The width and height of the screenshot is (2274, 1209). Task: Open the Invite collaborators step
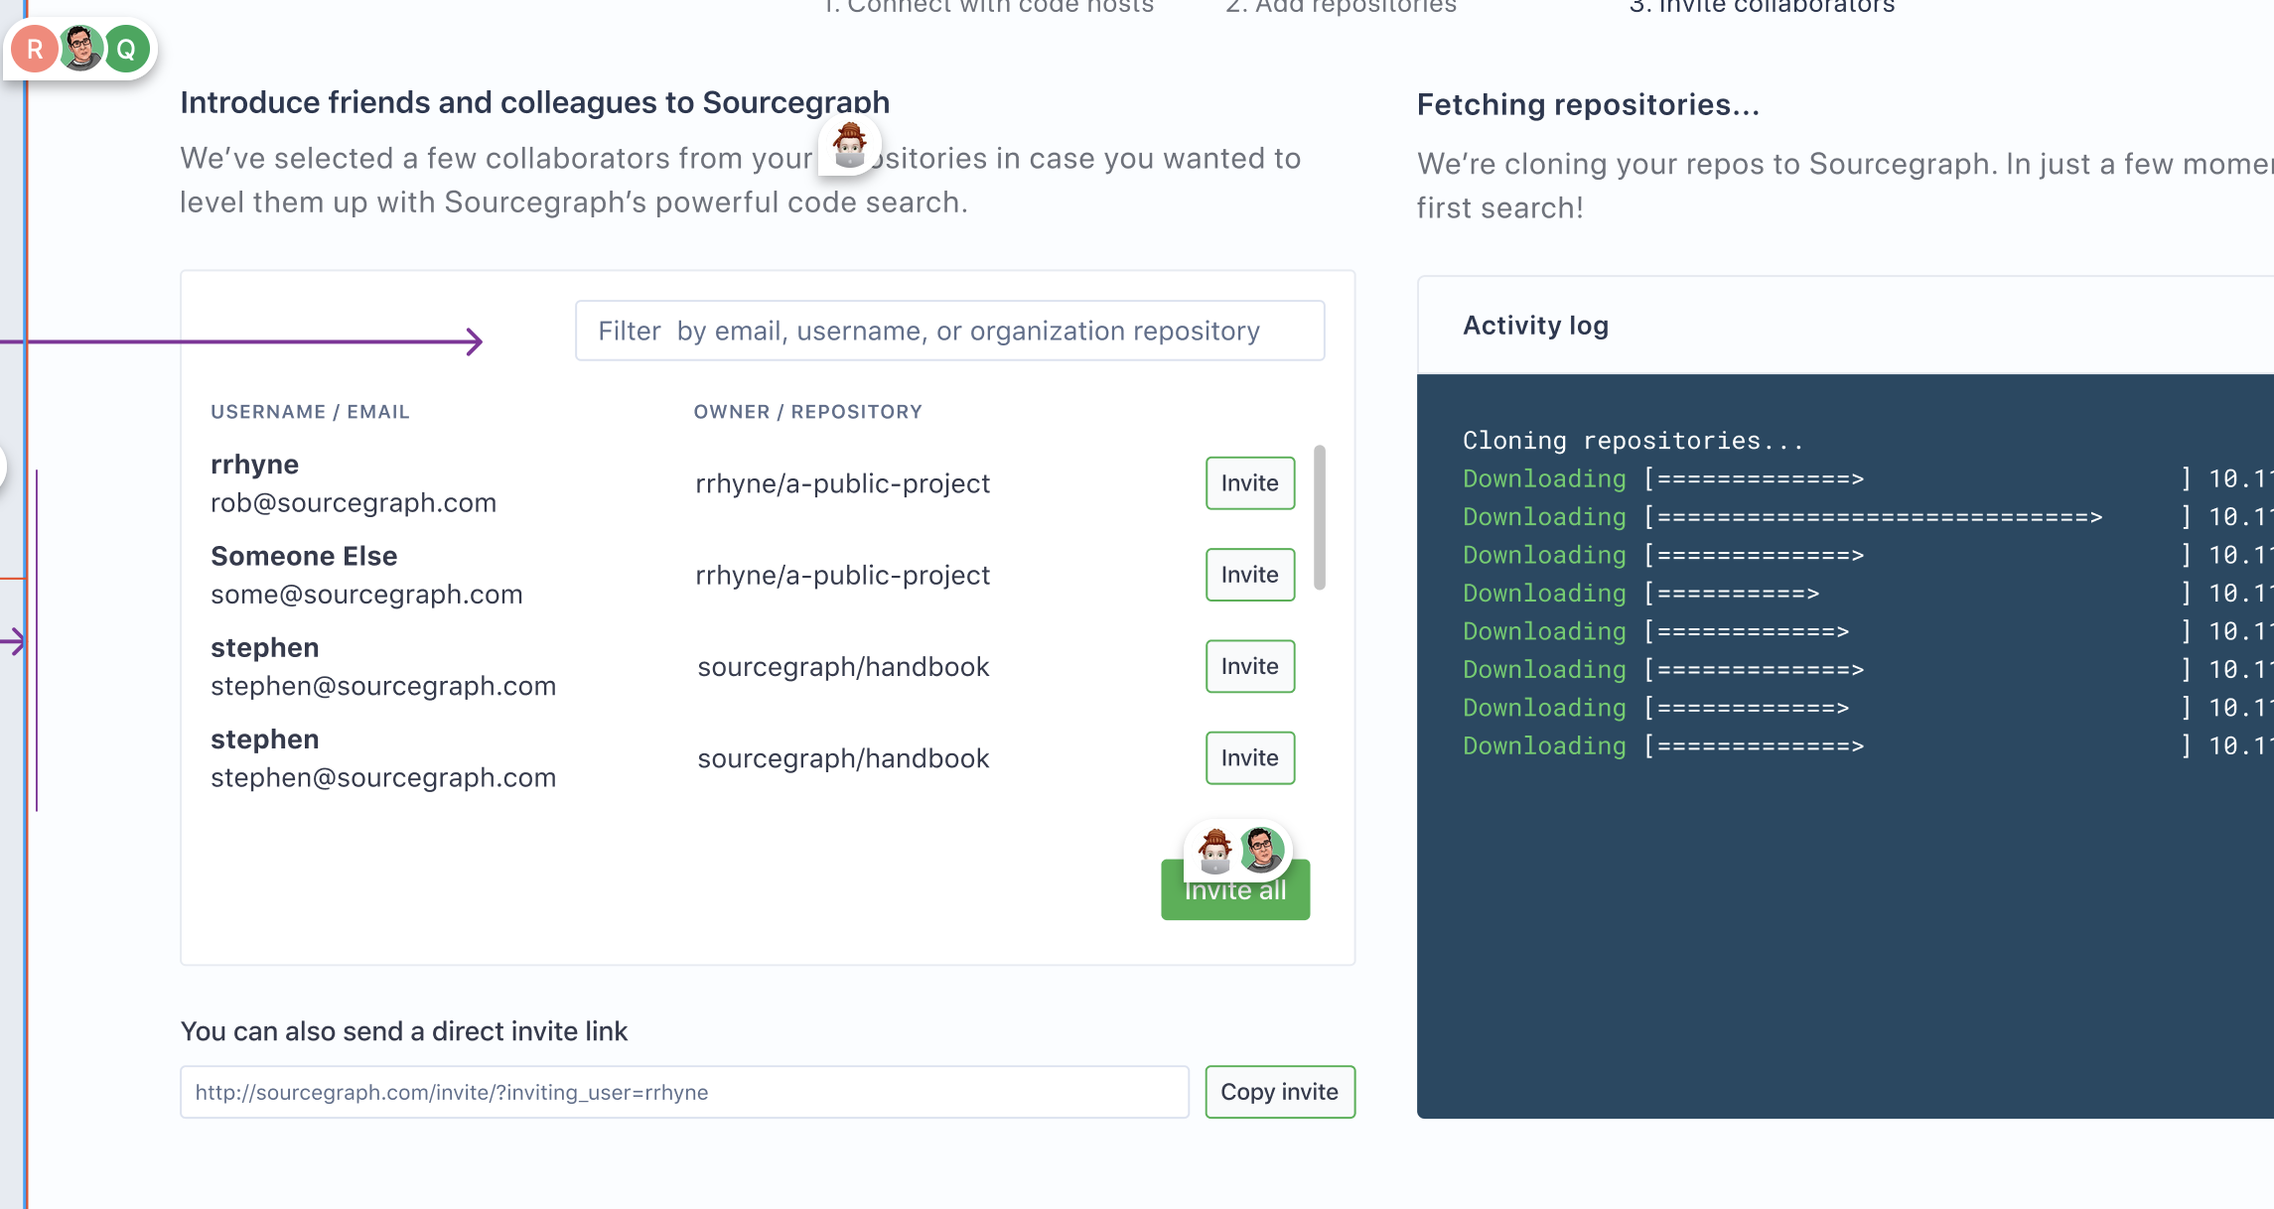pyautogui.click(x=1762, y=7)
